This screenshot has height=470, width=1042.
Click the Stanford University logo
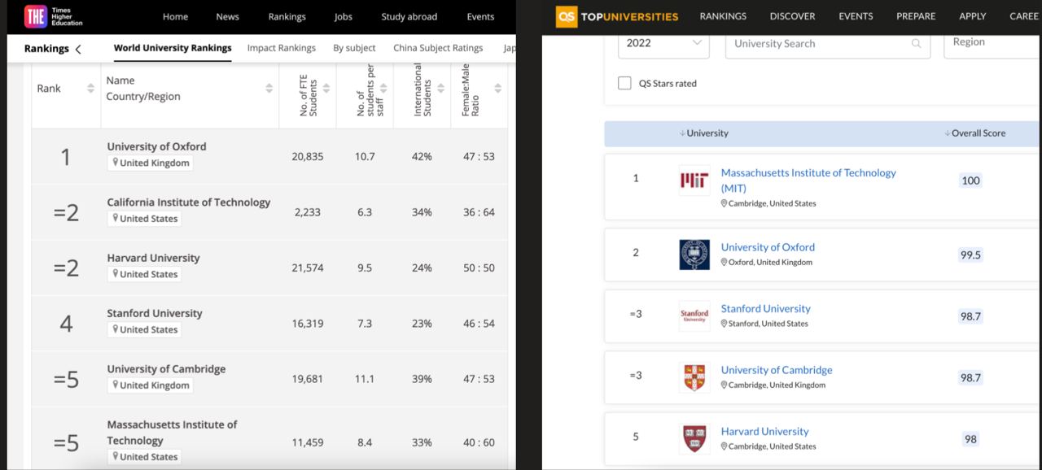coord(694,316)
